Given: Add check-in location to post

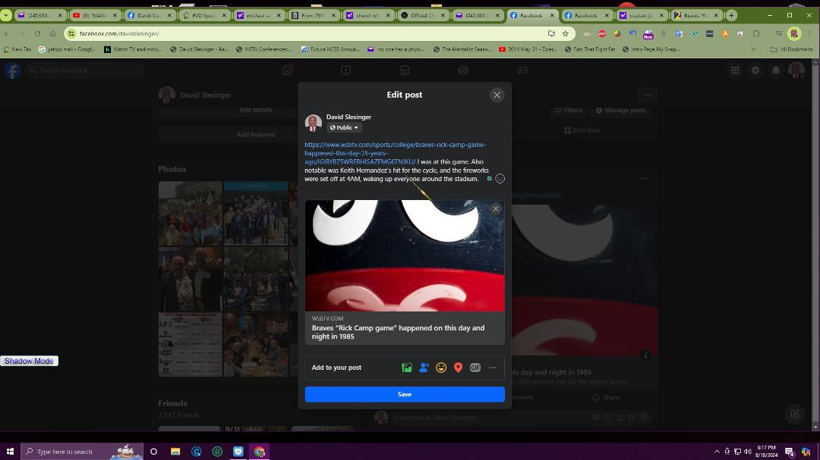Looking at the screenshot, I should (x=458, y=368).
